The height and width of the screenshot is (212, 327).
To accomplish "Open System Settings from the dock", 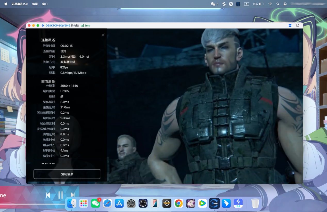I will [x=131, y=203].
